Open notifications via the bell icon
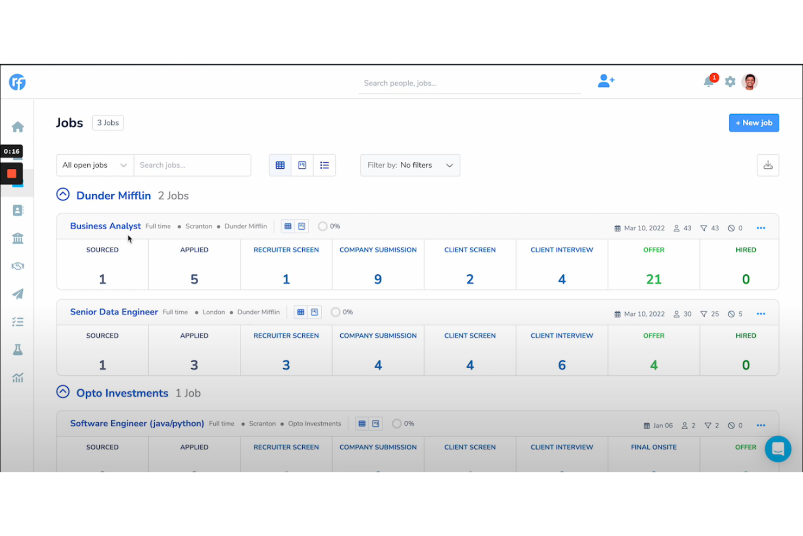The image size is (803, 536). [708, 81]
